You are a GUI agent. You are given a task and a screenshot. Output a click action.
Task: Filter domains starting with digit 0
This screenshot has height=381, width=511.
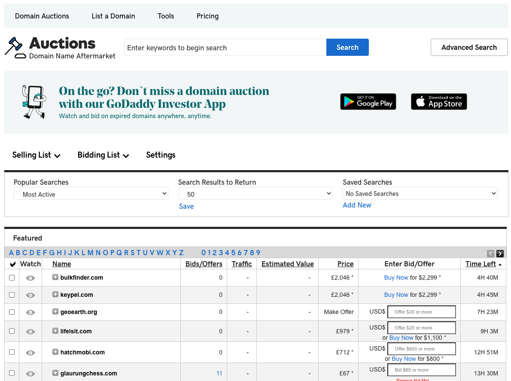pyautogui.click(x=204, y=253)
